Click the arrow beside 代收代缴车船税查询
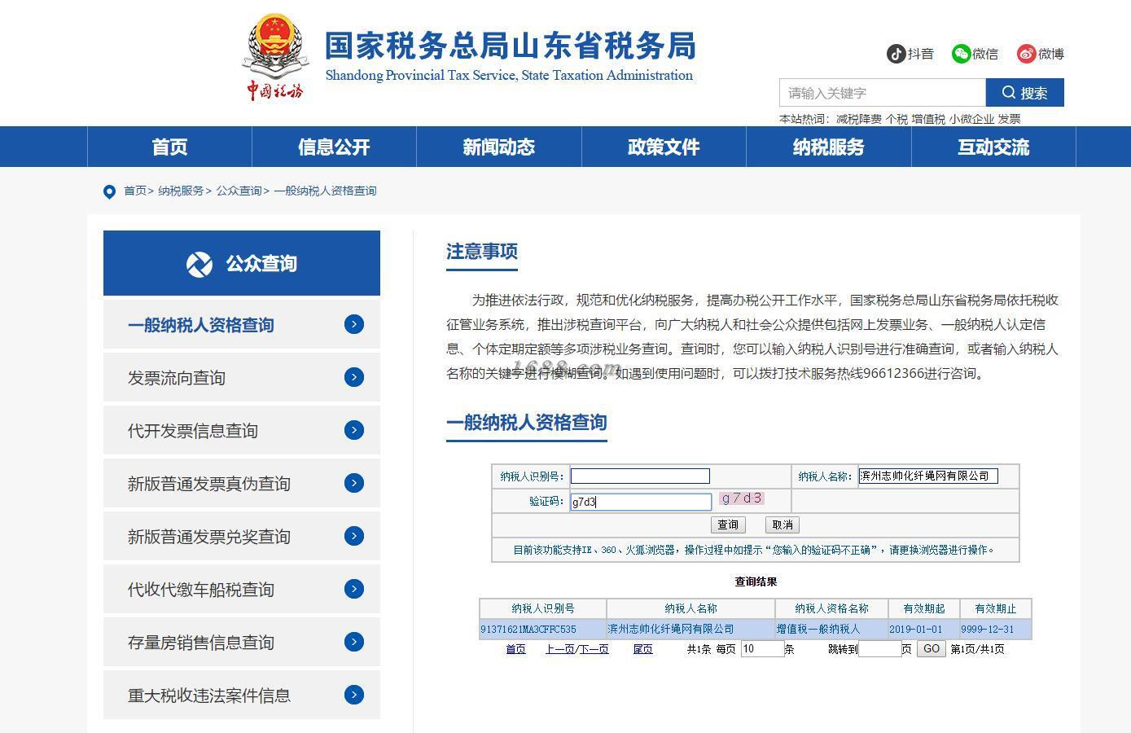This screenshot has width=1131, height=733. click(x=354, y=589)
